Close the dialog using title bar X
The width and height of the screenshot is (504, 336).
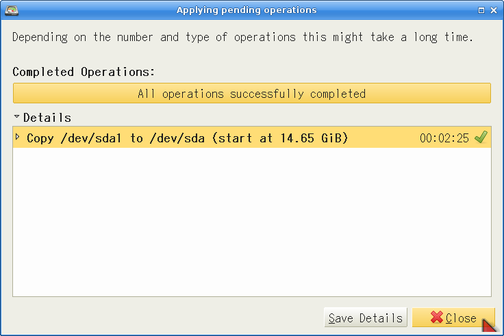click(x=494, y=10)
